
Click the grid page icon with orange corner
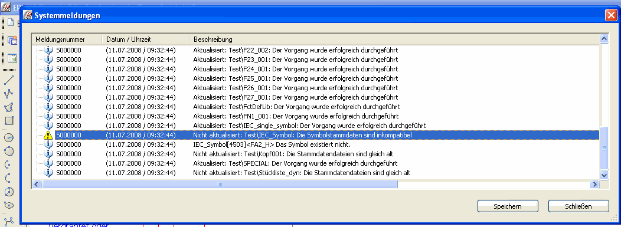[x=12, y=40]
